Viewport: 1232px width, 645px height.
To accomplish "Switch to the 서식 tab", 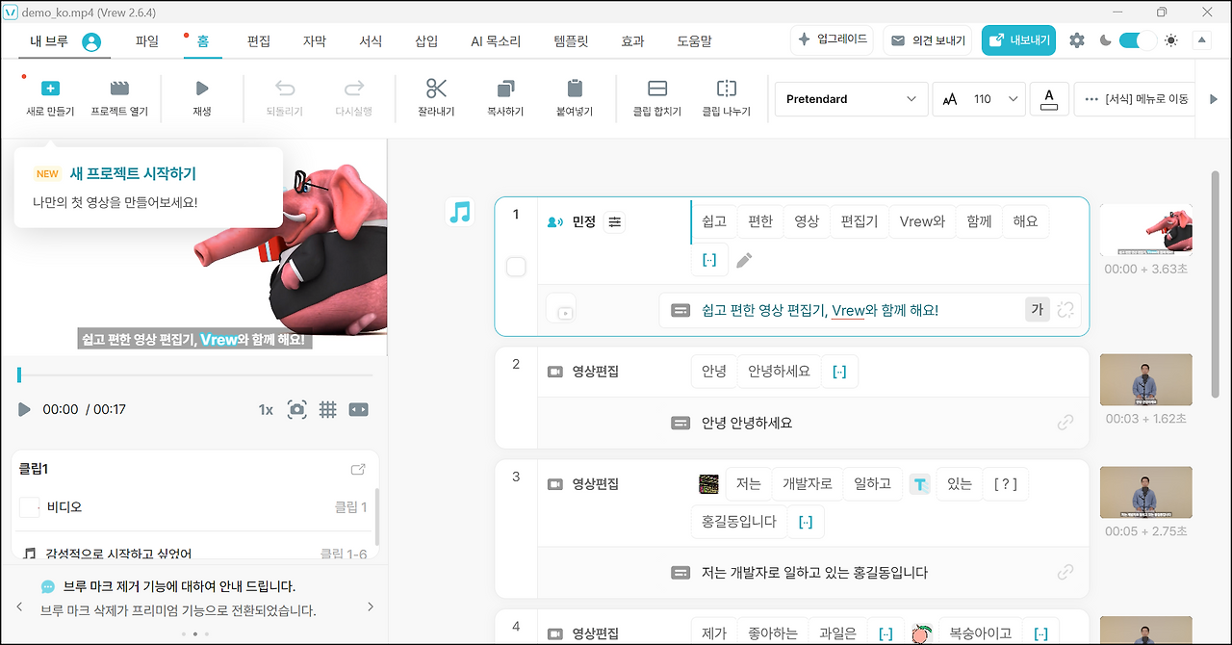I will [371, 41].
